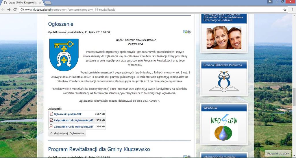Open Chrome user profile icon
Screen dimensions: 296x158
click(x=270, y=1)
